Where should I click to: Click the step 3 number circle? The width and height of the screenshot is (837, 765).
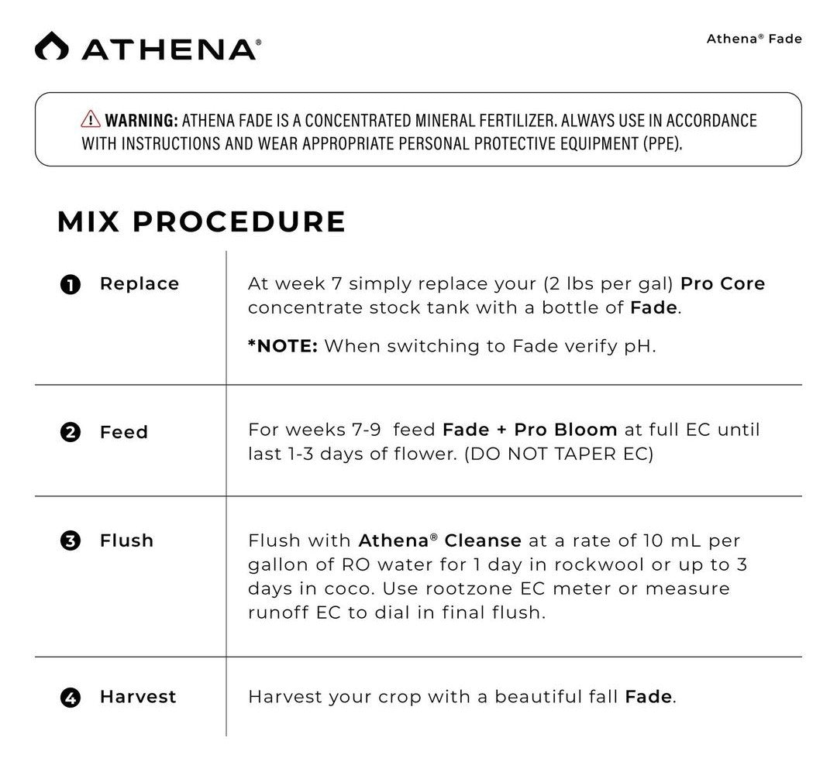[70, 540]
